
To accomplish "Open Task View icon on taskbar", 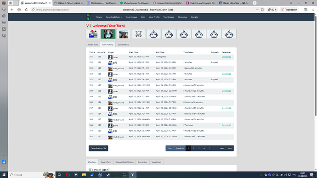I will tap(59, 175).
